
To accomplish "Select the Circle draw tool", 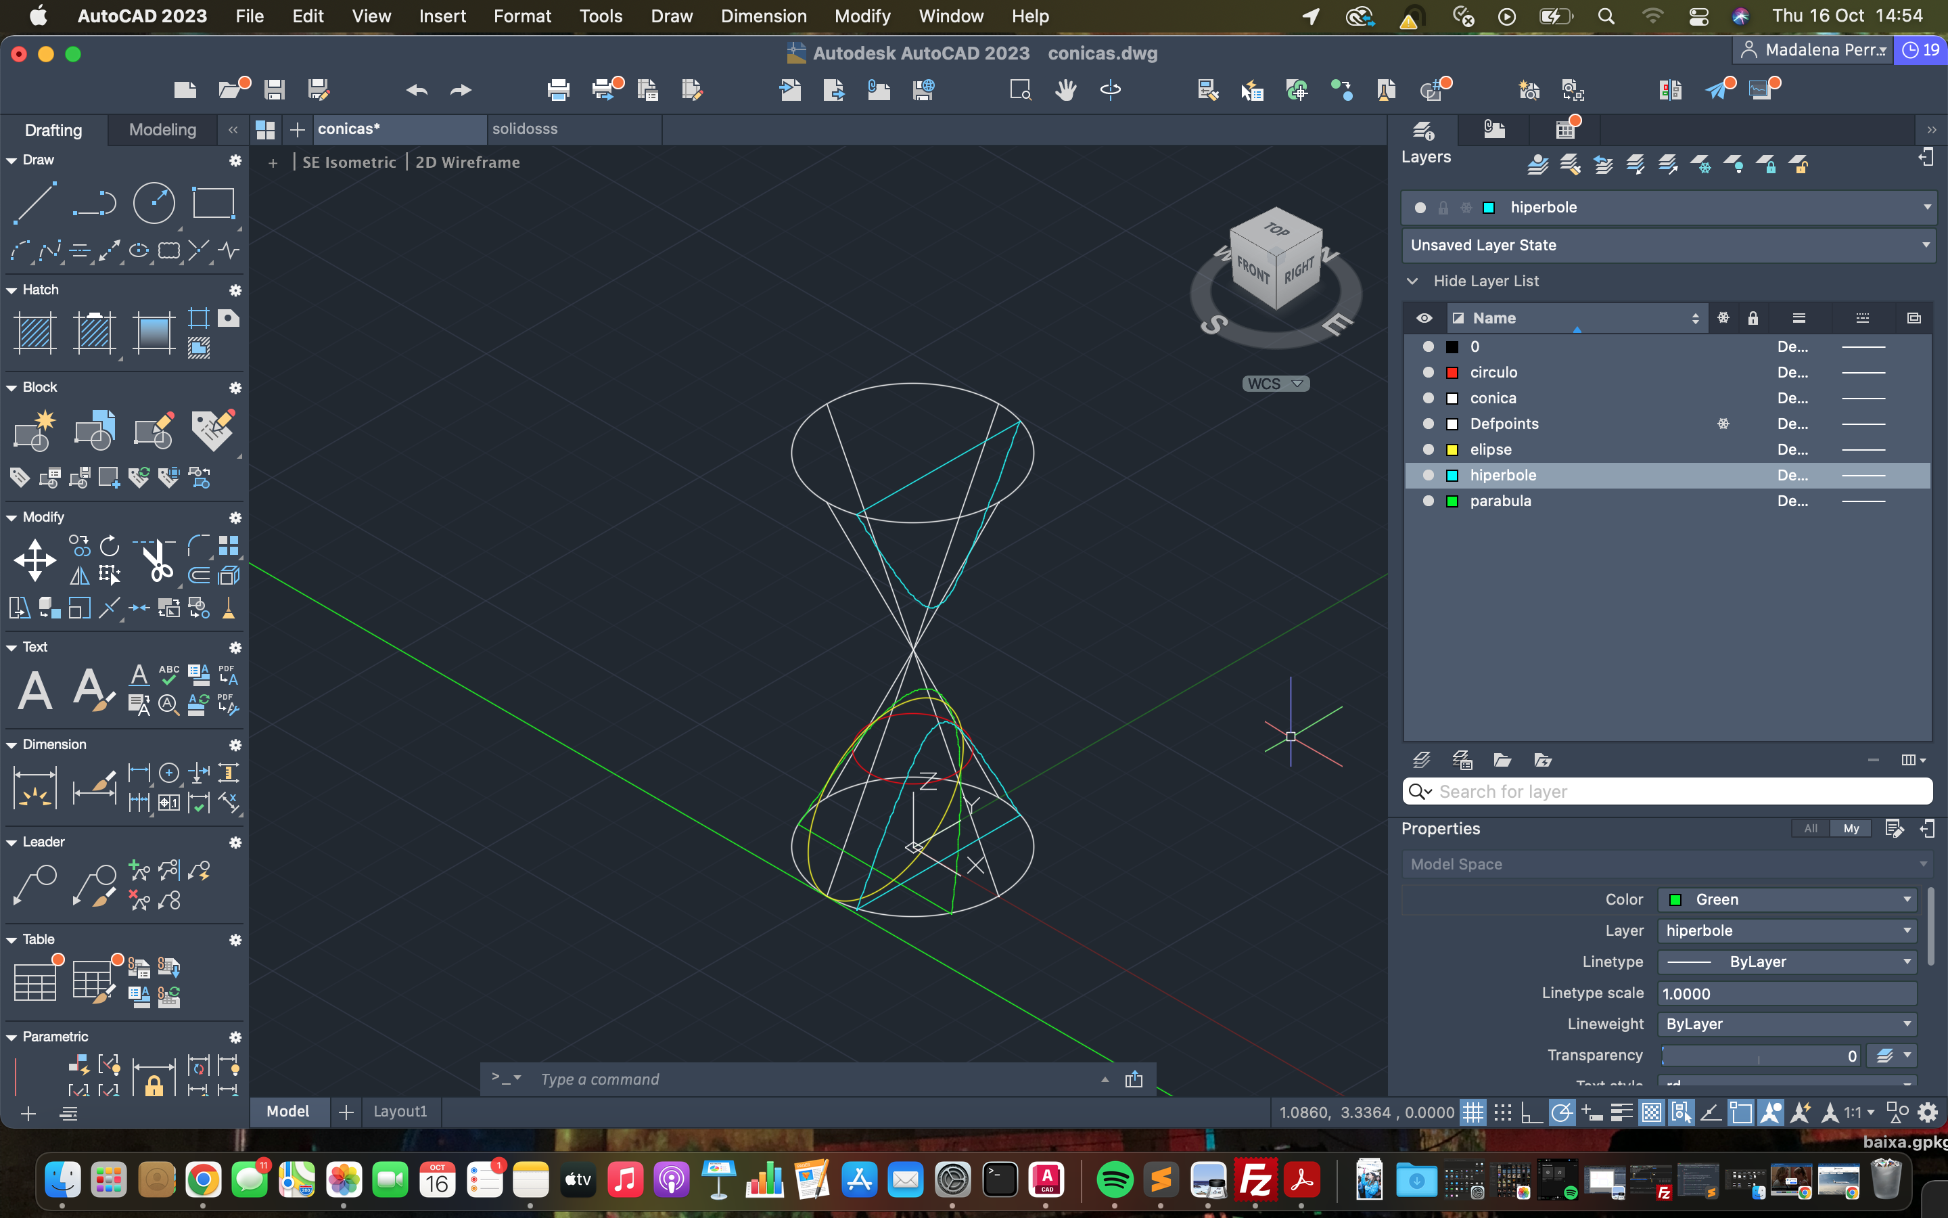I will [154, 202].
